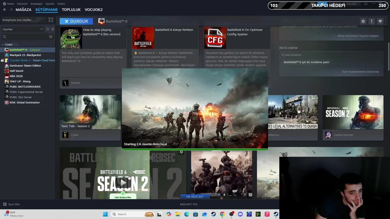Viewport: 390px width, 219px height.
Task: Click the forward navigation arrow
Action: (x=11, y=10)
